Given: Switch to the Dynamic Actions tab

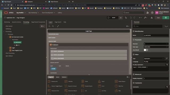Looking at the screenshot, I should click(x=16, y=22).
